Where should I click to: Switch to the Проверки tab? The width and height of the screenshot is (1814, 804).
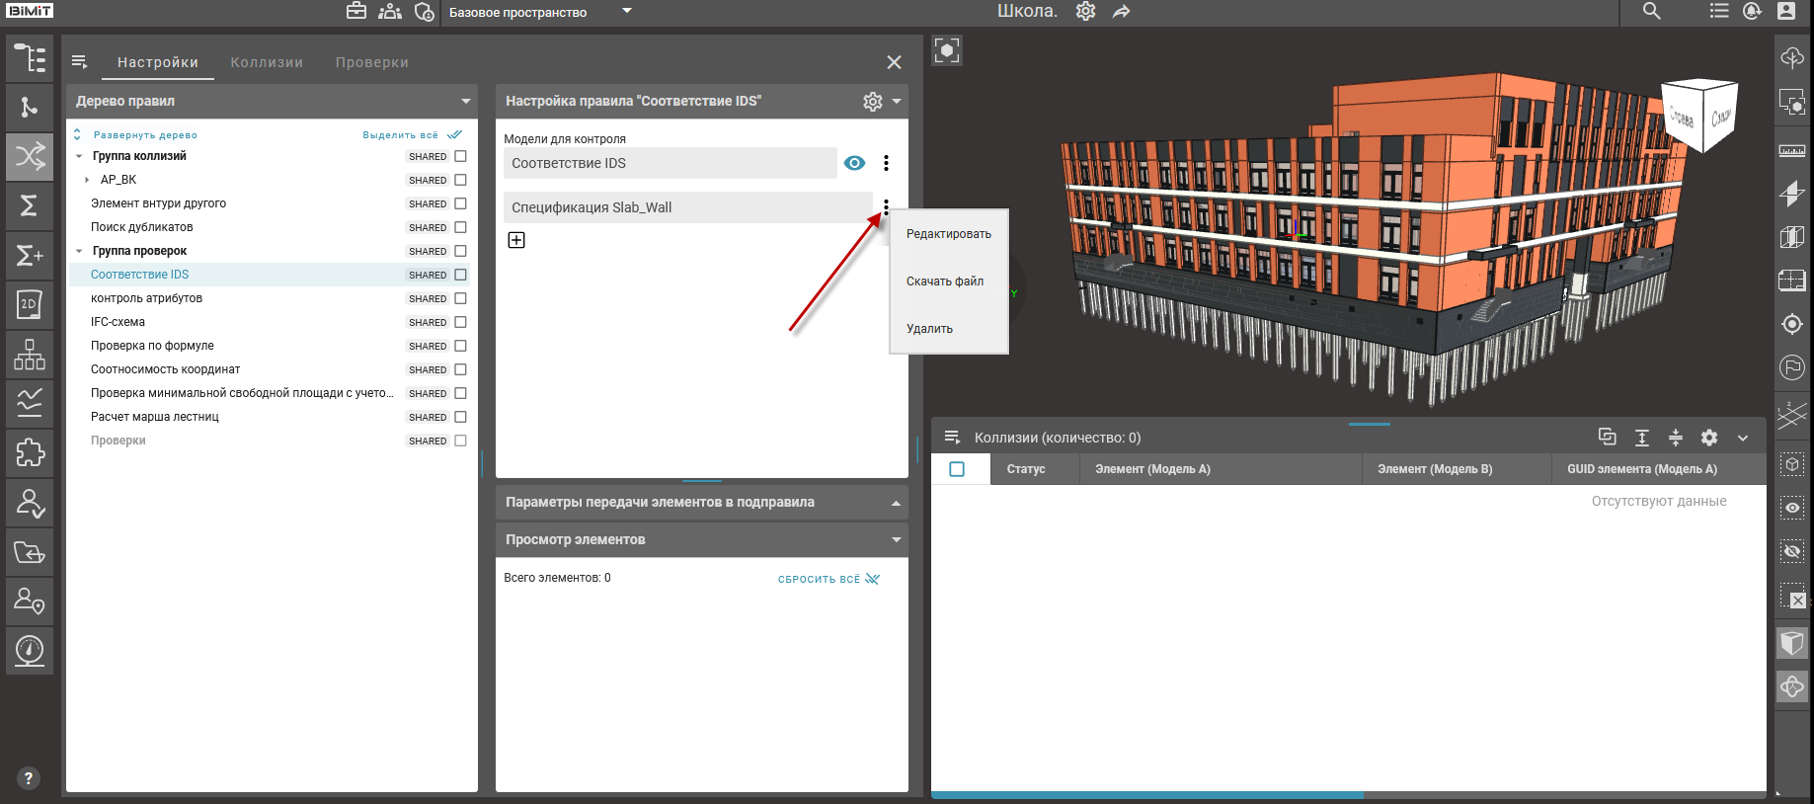tap(371, 62)
